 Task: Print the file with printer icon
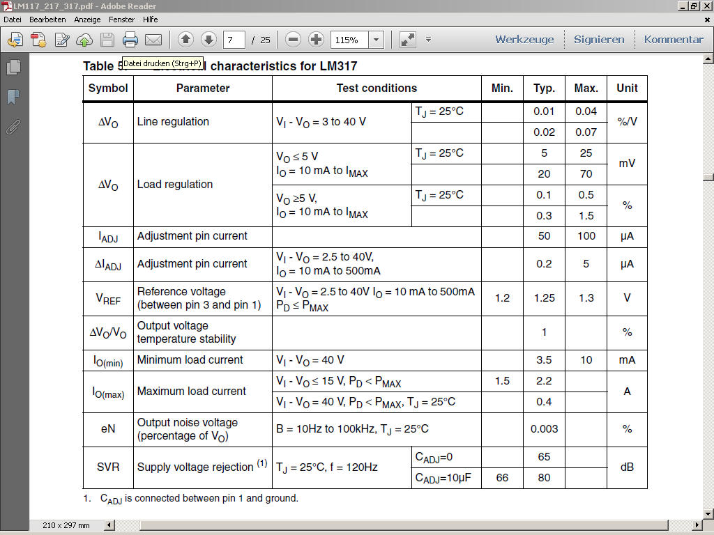tap(130, 40)
